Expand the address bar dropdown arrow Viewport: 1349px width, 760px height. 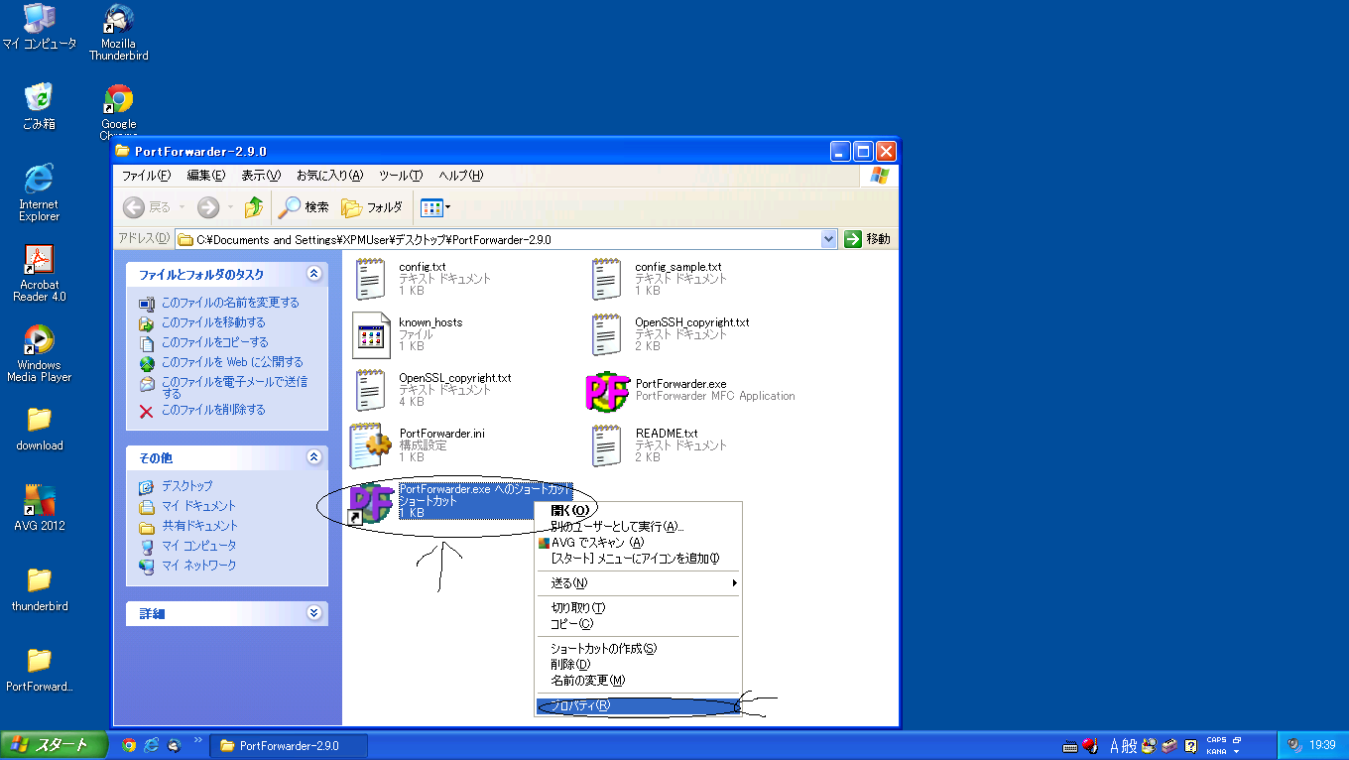pos(829,239)
